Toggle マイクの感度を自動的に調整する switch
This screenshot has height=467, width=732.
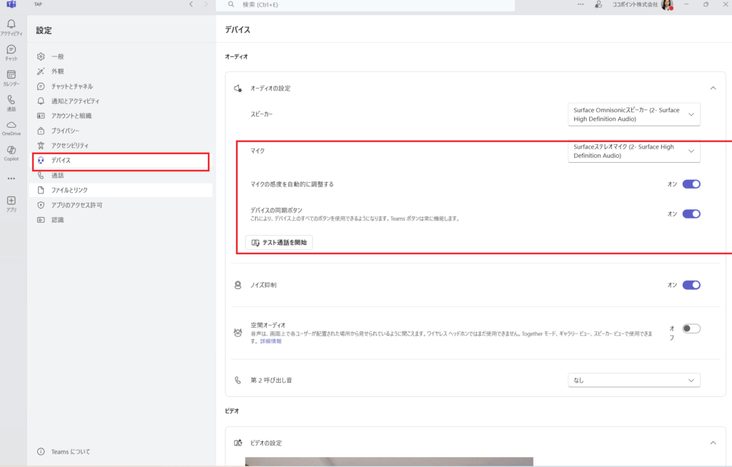(x=691, y=184)
